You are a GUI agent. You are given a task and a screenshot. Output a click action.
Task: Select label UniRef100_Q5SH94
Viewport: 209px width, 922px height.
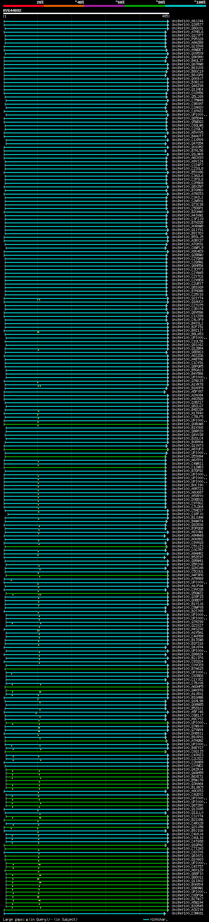tap(187, 456)
